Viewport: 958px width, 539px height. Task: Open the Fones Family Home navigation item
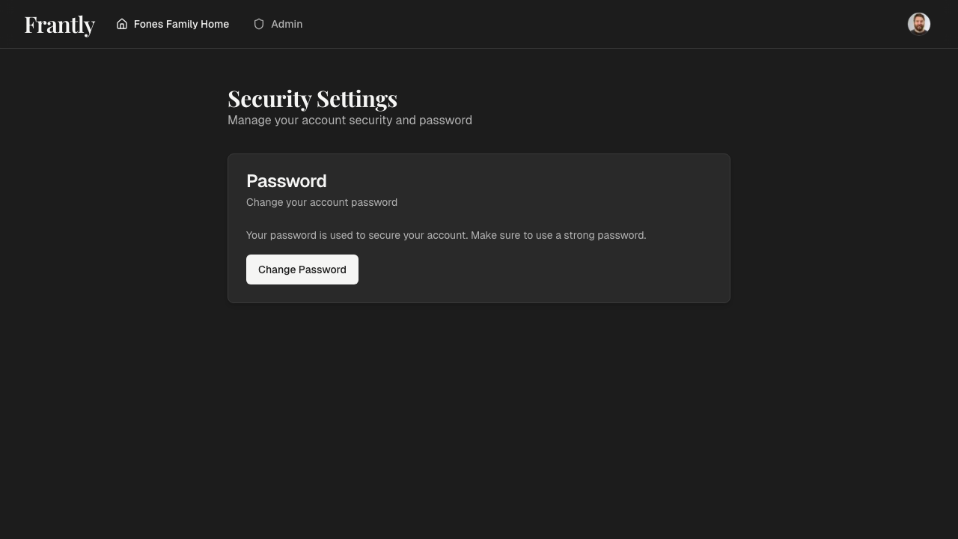(181, 24)
